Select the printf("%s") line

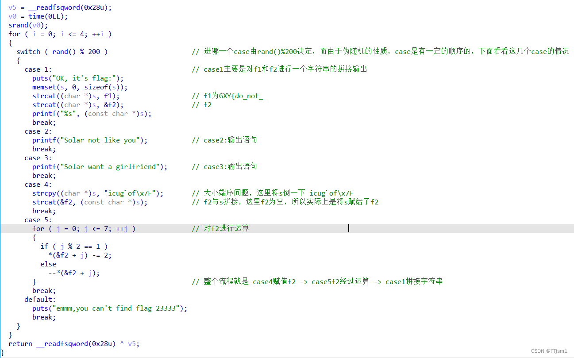tap(92, 114)
